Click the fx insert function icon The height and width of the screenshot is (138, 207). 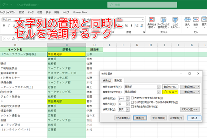tap(13, 39)
